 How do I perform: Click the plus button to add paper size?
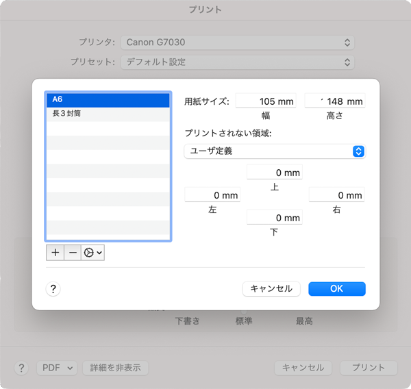(55, 252)
